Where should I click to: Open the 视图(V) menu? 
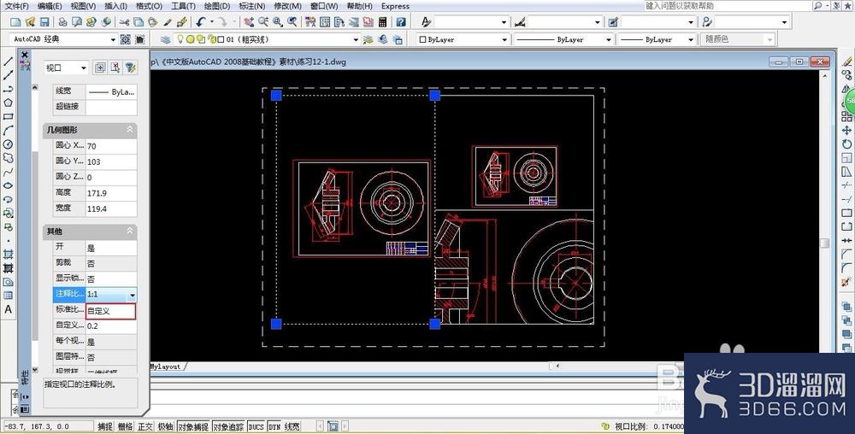(x=83, y=6)
